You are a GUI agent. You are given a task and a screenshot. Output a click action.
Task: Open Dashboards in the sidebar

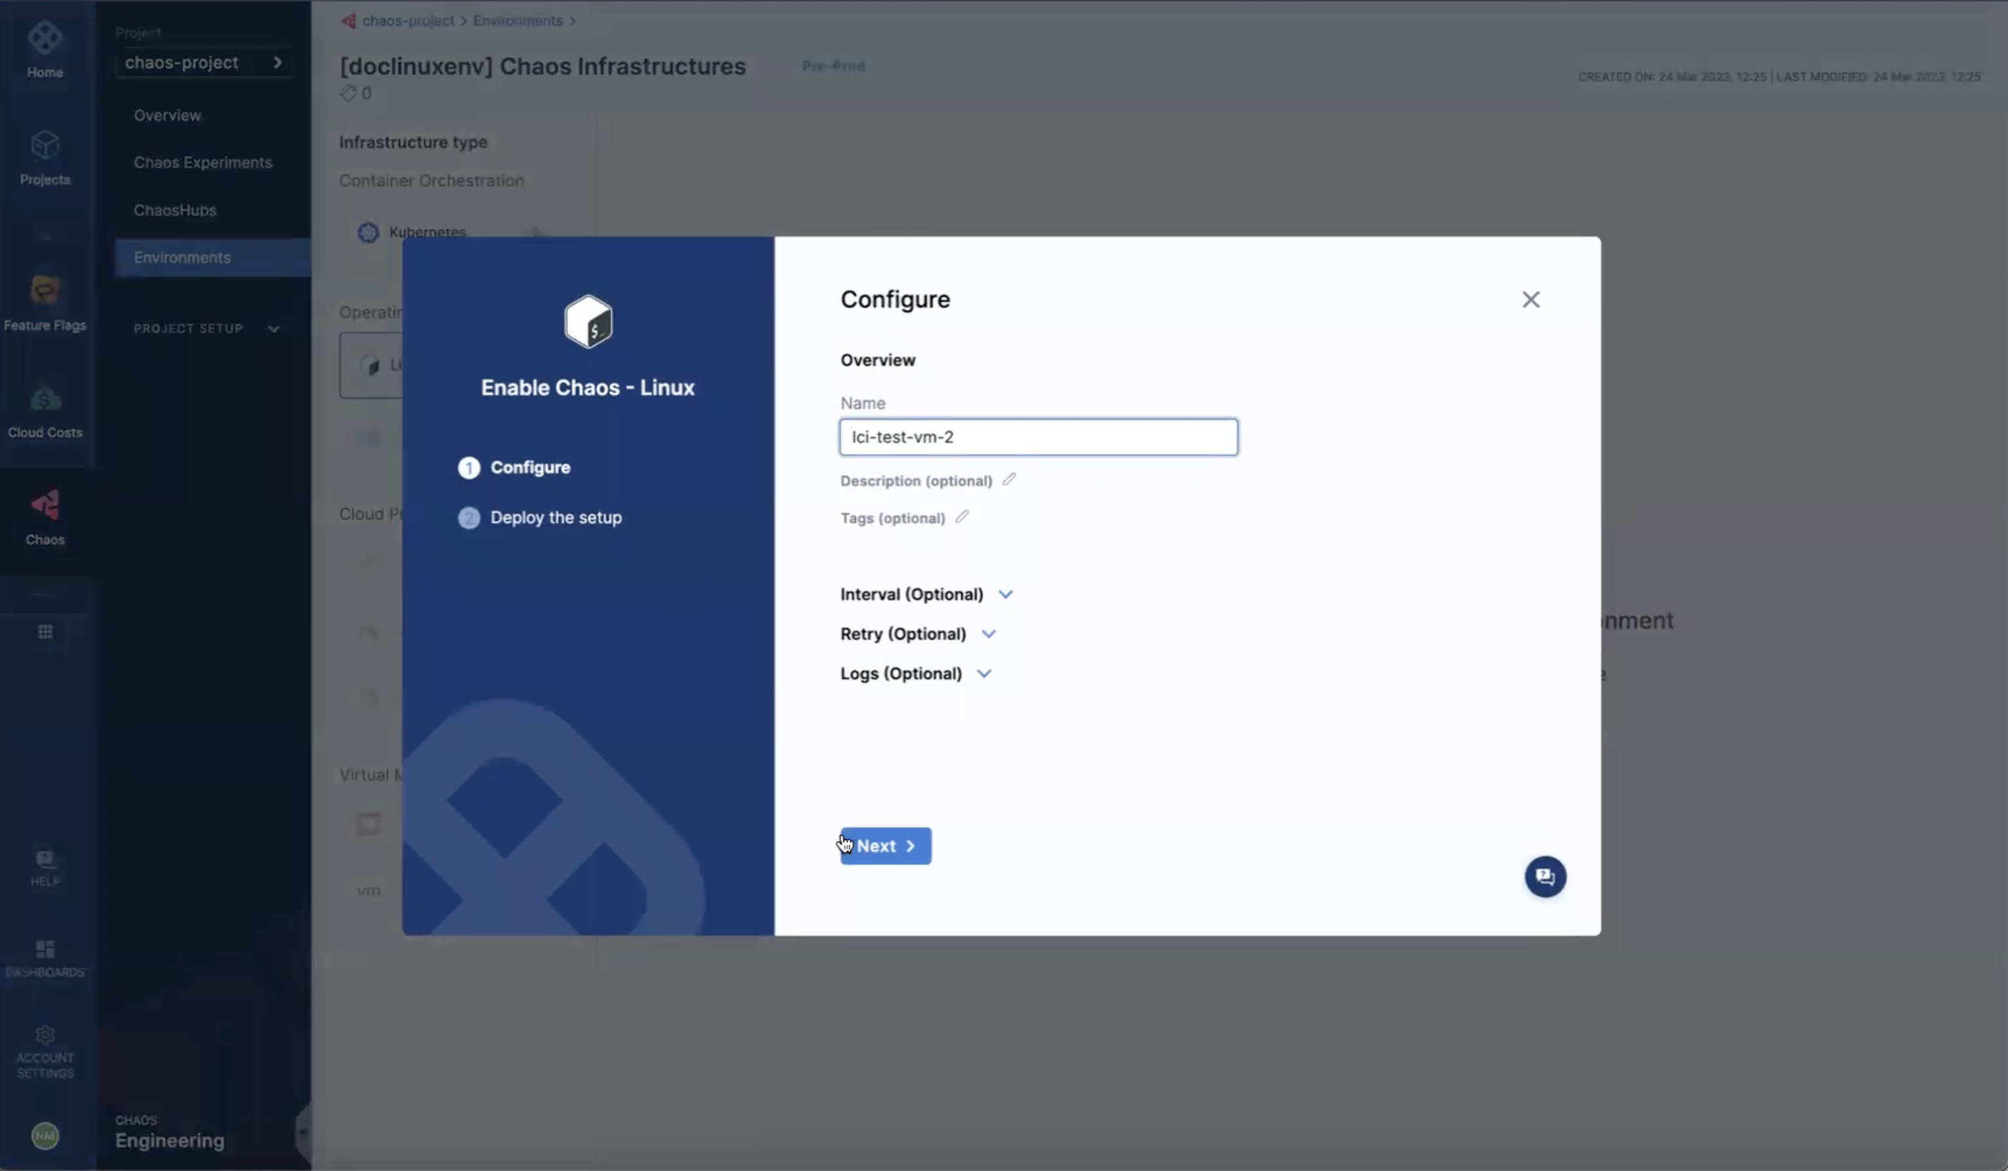click(x=45, y=958)
